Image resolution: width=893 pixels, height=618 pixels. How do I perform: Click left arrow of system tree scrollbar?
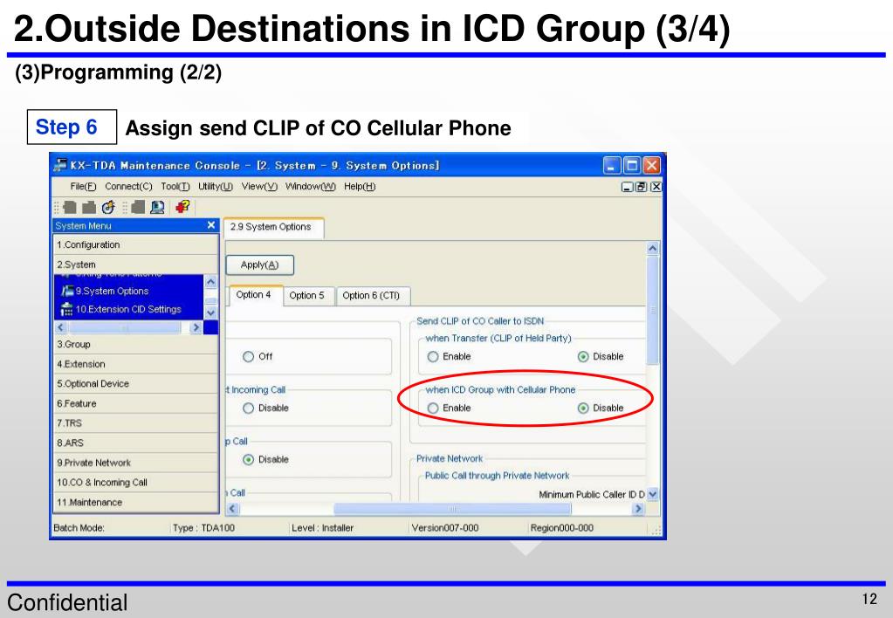[x=61, y=327]
